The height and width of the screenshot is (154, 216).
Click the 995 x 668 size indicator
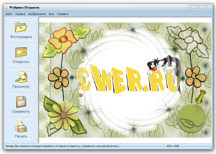pos(173,146)
